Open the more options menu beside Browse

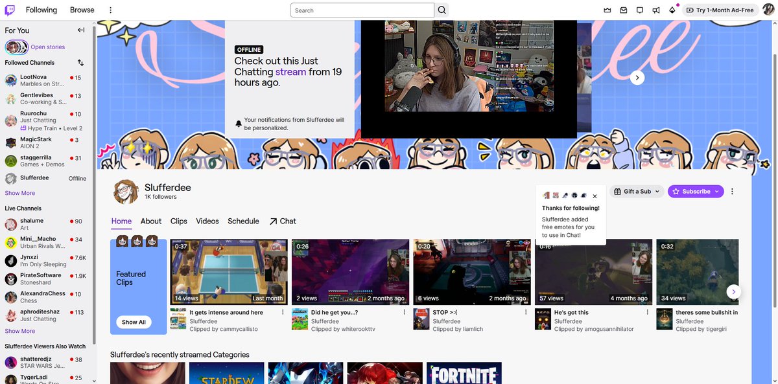[x=110, y=10]
